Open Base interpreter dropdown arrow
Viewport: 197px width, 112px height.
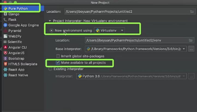point(184,49)
